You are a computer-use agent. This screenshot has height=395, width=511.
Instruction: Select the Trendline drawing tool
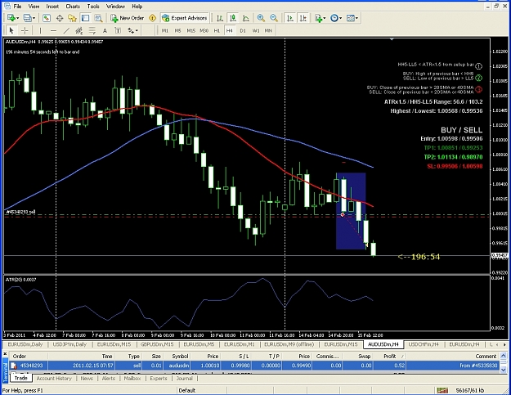click(x=66, y=30)
